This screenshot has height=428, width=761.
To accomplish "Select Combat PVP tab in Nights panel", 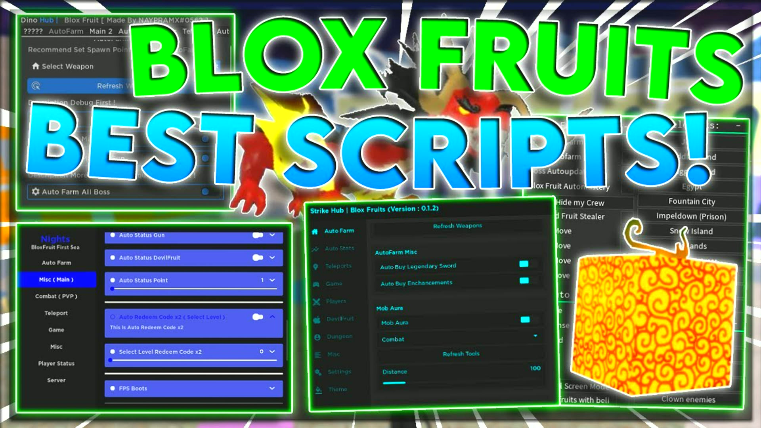I will [56, 296].
